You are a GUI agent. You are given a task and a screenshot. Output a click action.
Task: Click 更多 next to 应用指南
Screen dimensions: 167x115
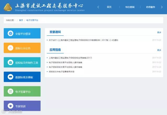(x=159, y=50)
